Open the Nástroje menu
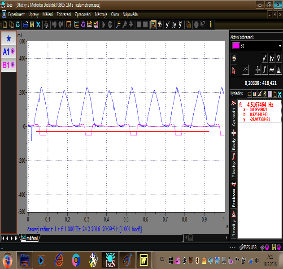 pos(101,14)
